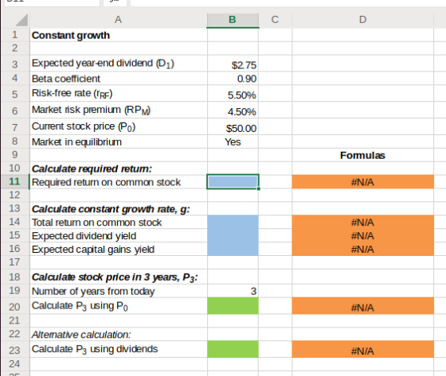
Task: Click 'Calculate required return:' heading
Action: [x=92, y=169]
